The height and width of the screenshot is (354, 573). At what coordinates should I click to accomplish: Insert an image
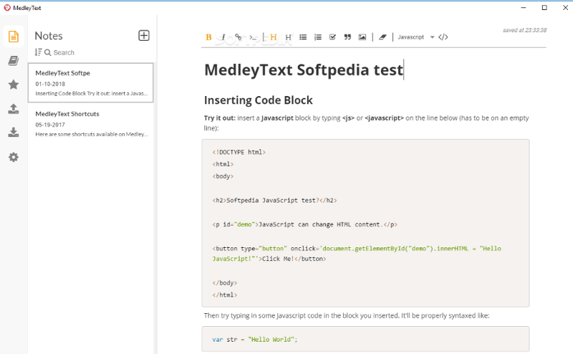point(362,37)
